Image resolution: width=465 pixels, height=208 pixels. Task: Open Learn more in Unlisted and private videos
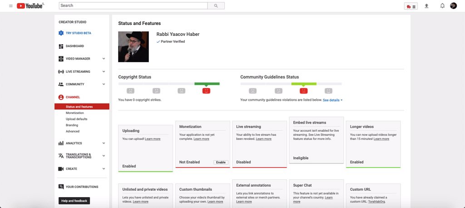[141, 202]
